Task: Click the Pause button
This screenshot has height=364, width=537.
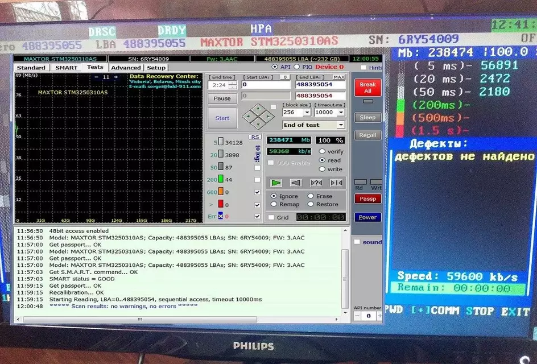Action: tap(222, 98)
